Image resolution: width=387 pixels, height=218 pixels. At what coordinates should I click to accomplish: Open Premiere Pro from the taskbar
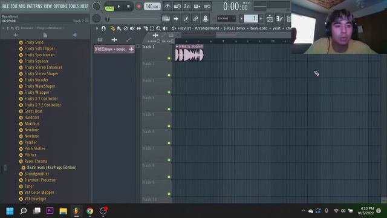click(50, 211)
